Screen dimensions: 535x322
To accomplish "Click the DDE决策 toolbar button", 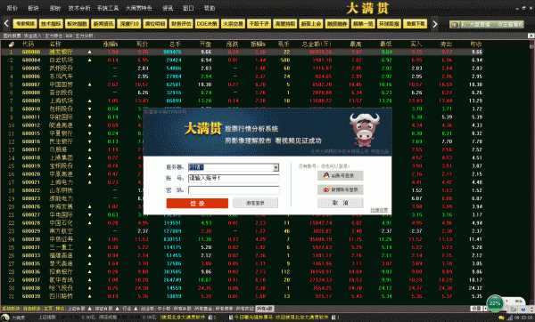I will [x=207, y=23].
